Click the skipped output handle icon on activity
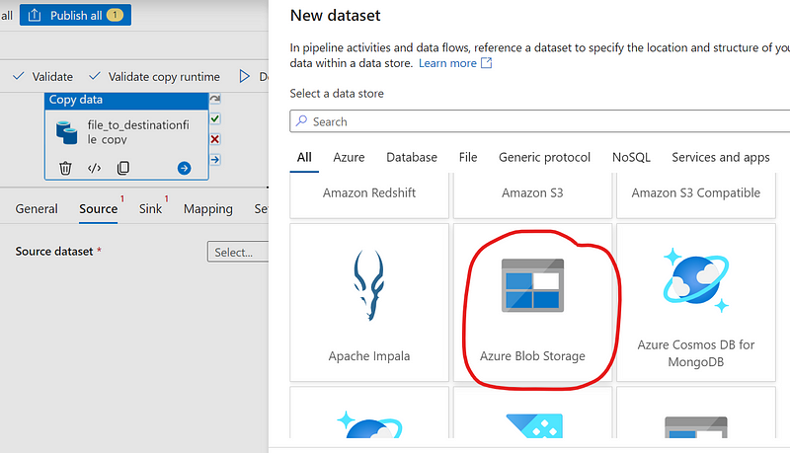Viewport: 790px width, 453px height. [215, 99]
